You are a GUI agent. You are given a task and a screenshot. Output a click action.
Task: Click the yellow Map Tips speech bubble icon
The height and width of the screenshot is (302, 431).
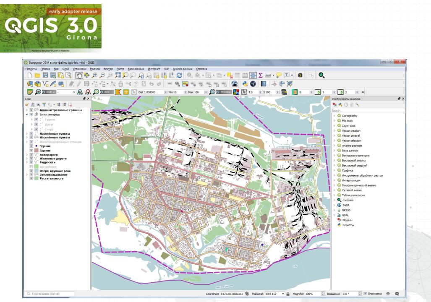point(279,75)
